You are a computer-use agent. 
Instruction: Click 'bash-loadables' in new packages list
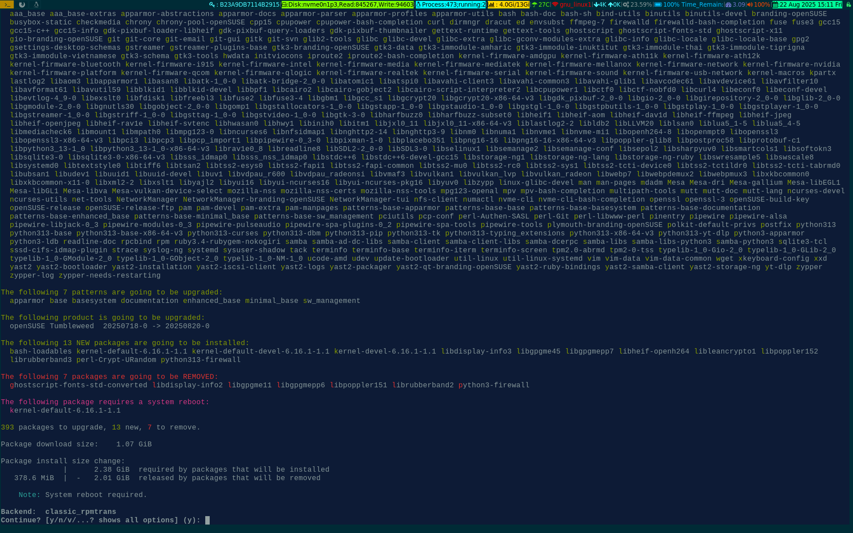41,351
